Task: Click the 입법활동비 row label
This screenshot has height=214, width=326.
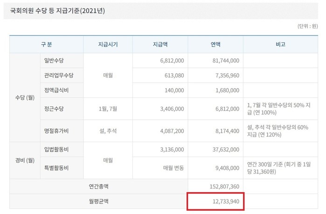Action: (56, 149)
